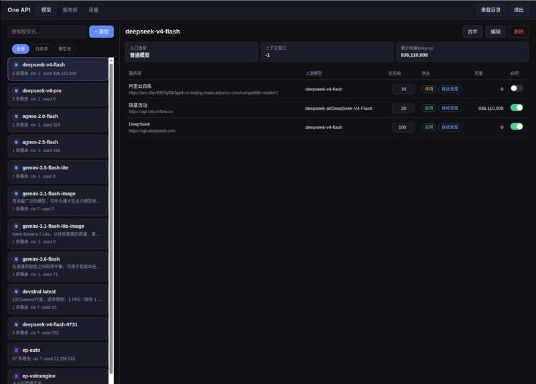Click the icon badge beside agnes-2.5-flash
The image size is (536, 384).
pyautogui.click(x=16, y=142)
